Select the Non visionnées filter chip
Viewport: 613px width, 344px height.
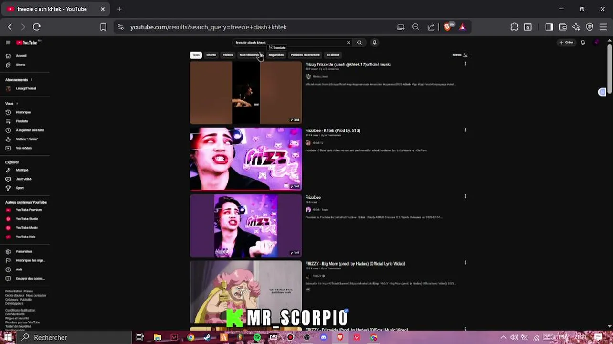point(250,55)
